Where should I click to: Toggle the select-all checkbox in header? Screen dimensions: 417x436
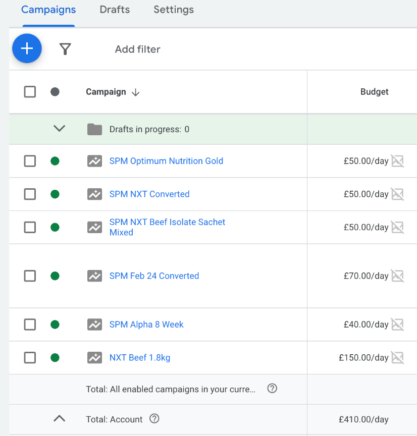tap(30, 92)
